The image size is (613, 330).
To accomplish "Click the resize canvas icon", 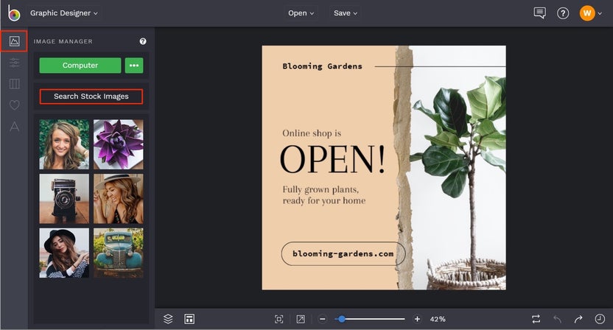I will click(301, 319).
